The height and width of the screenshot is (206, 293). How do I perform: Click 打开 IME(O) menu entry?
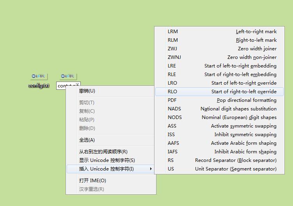(92, 181)
